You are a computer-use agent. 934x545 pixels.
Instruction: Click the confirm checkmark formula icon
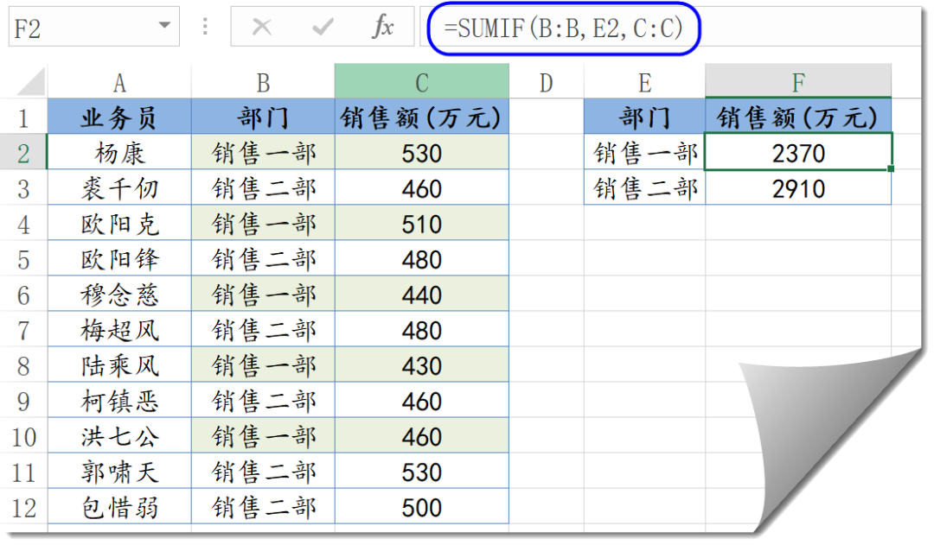click(323, 27)
